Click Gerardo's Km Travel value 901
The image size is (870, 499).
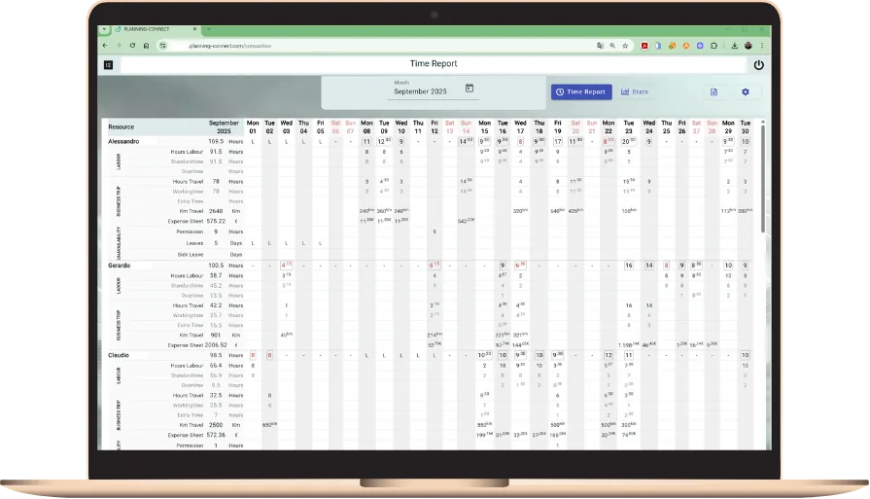click(216, 336)
